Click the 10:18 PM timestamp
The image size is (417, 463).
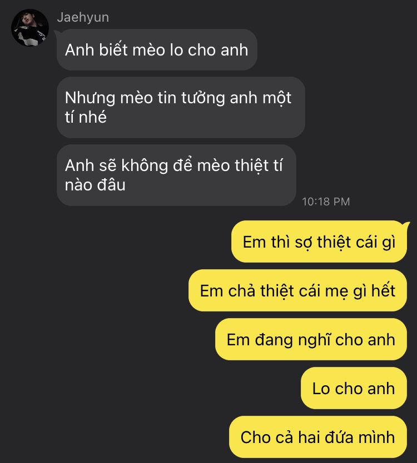point(326,202)
